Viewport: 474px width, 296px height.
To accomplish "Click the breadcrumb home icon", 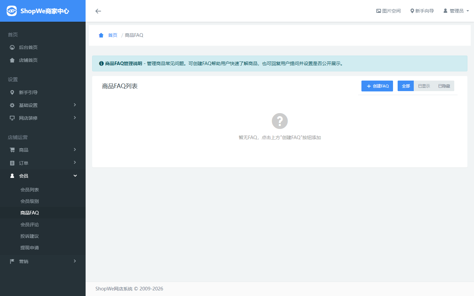I will coord(101,35).
